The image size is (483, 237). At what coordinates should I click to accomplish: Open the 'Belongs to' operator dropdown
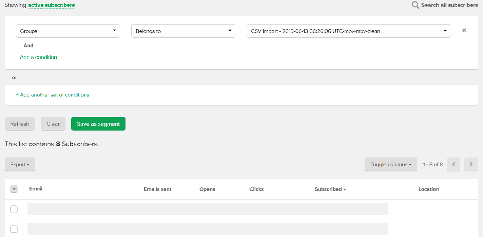[183, 31]
